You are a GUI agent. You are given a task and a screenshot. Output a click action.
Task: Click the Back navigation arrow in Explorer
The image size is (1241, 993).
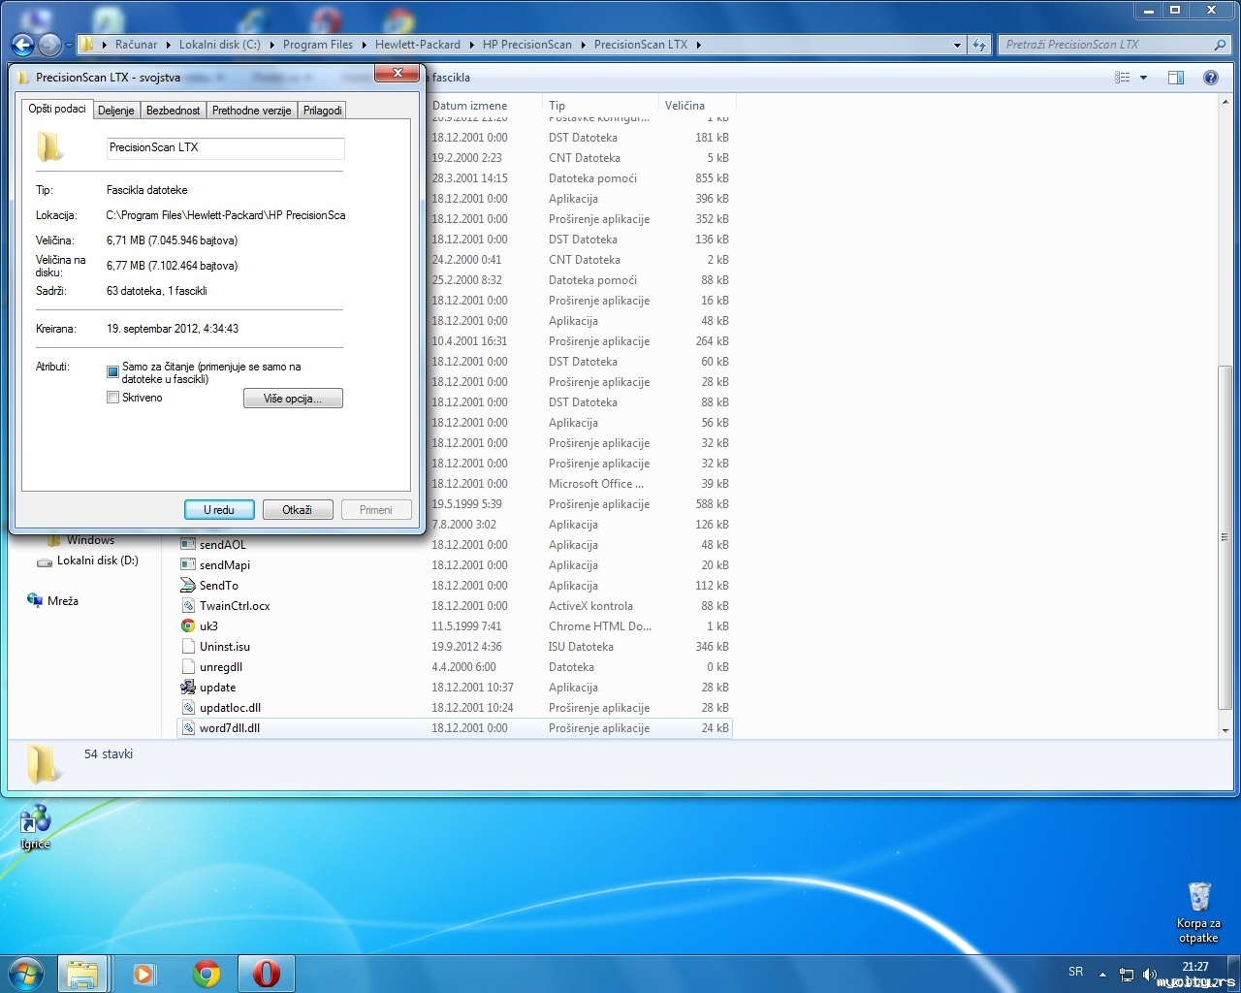(x=22, y=45)
